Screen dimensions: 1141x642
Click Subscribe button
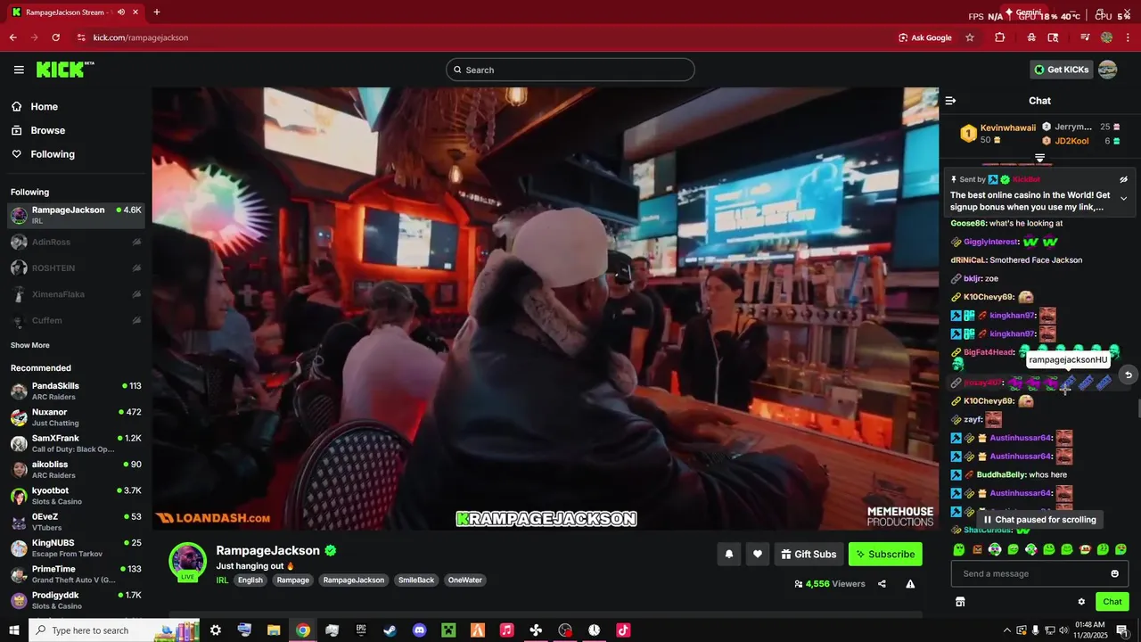pyautogui.click(x=885, y=554)
